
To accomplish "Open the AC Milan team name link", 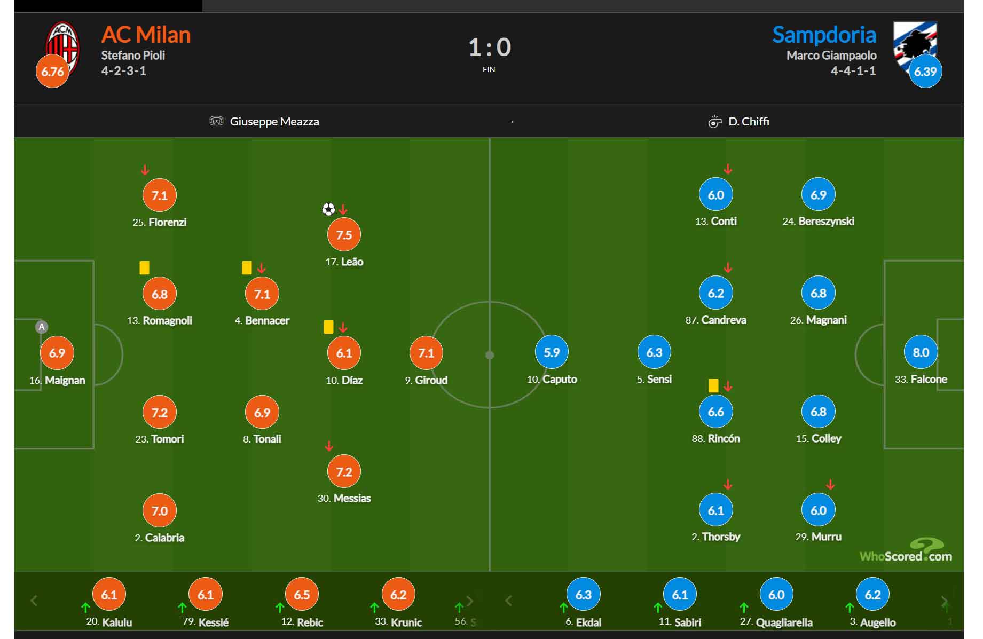I will click(146, 35).
